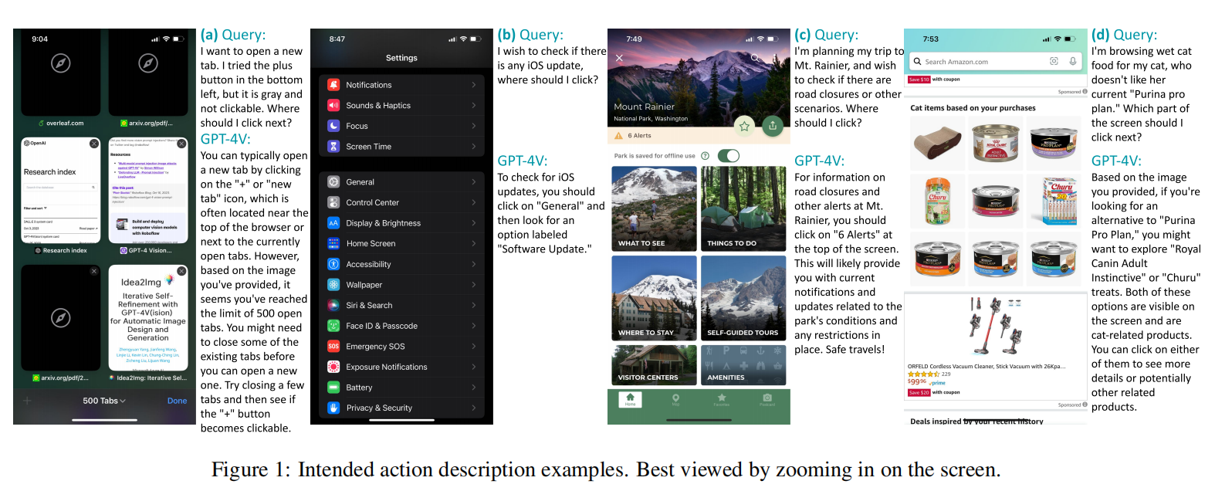1215x491 pixels.
Task: Select the Map tab in the park app
Action: click(675, 400)
